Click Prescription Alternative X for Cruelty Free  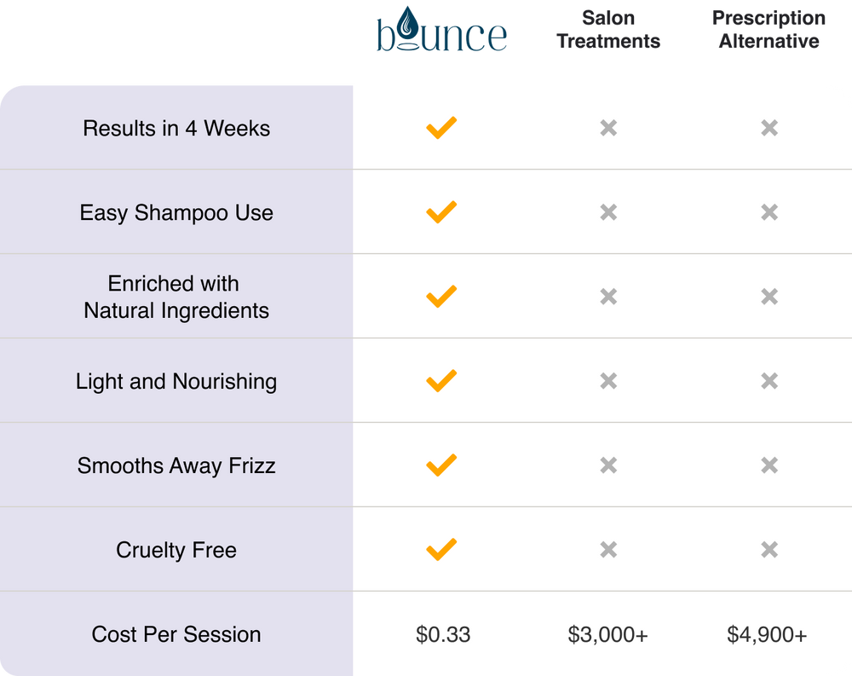(x=769, y=550)
